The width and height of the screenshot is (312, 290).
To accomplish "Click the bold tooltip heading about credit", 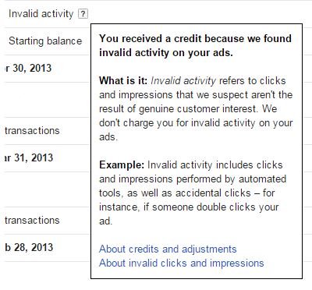I will pyautogui.click(x=195, y=45).
